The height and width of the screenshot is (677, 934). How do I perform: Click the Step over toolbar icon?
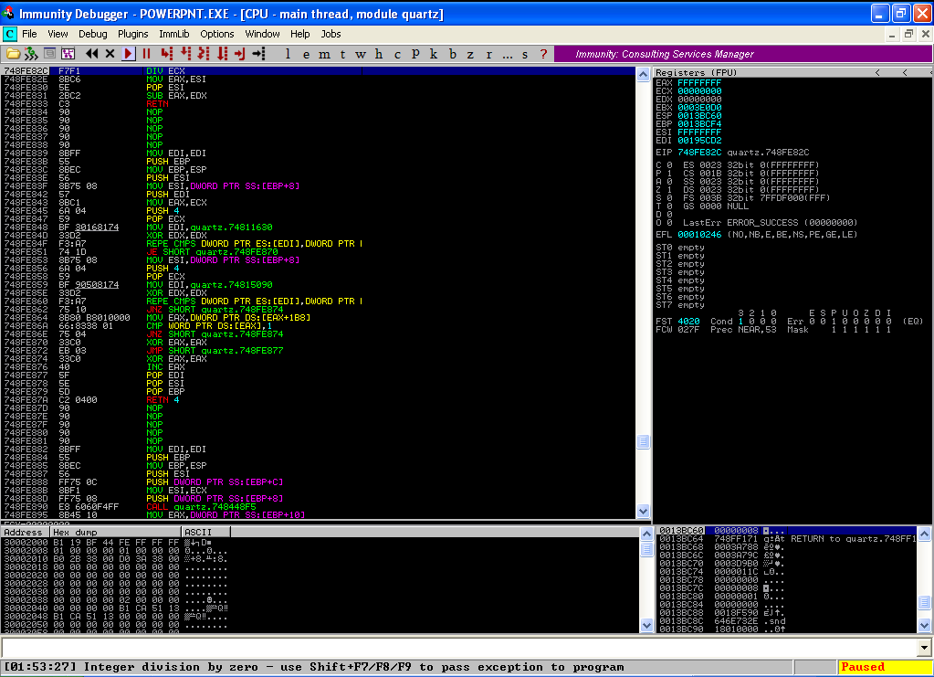pos(186,54)
